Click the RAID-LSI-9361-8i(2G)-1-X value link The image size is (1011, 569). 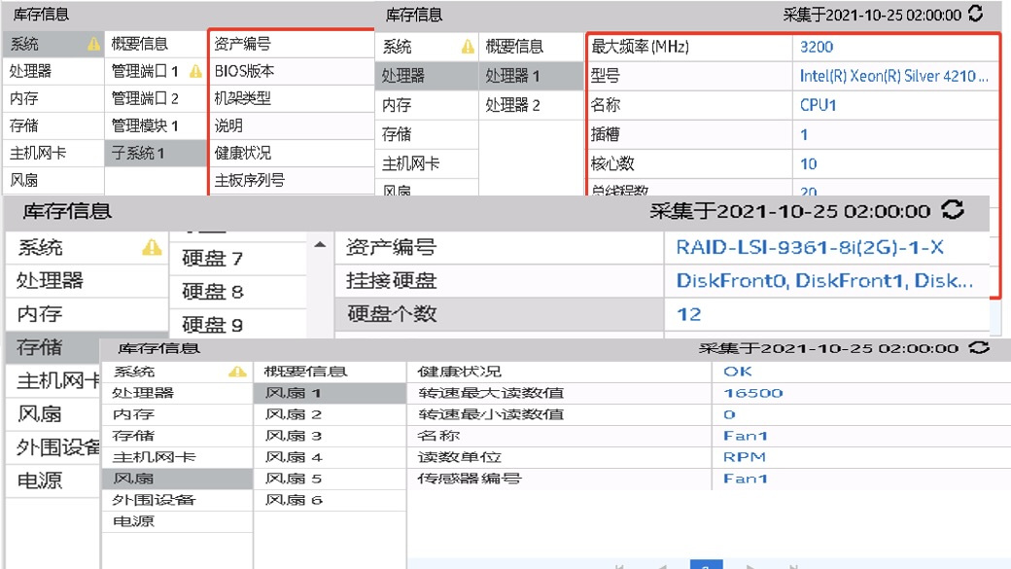(809, 248)
